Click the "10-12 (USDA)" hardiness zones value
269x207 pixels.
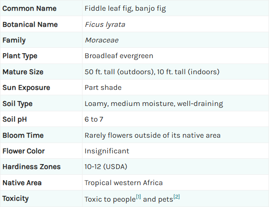pos(106,167)
